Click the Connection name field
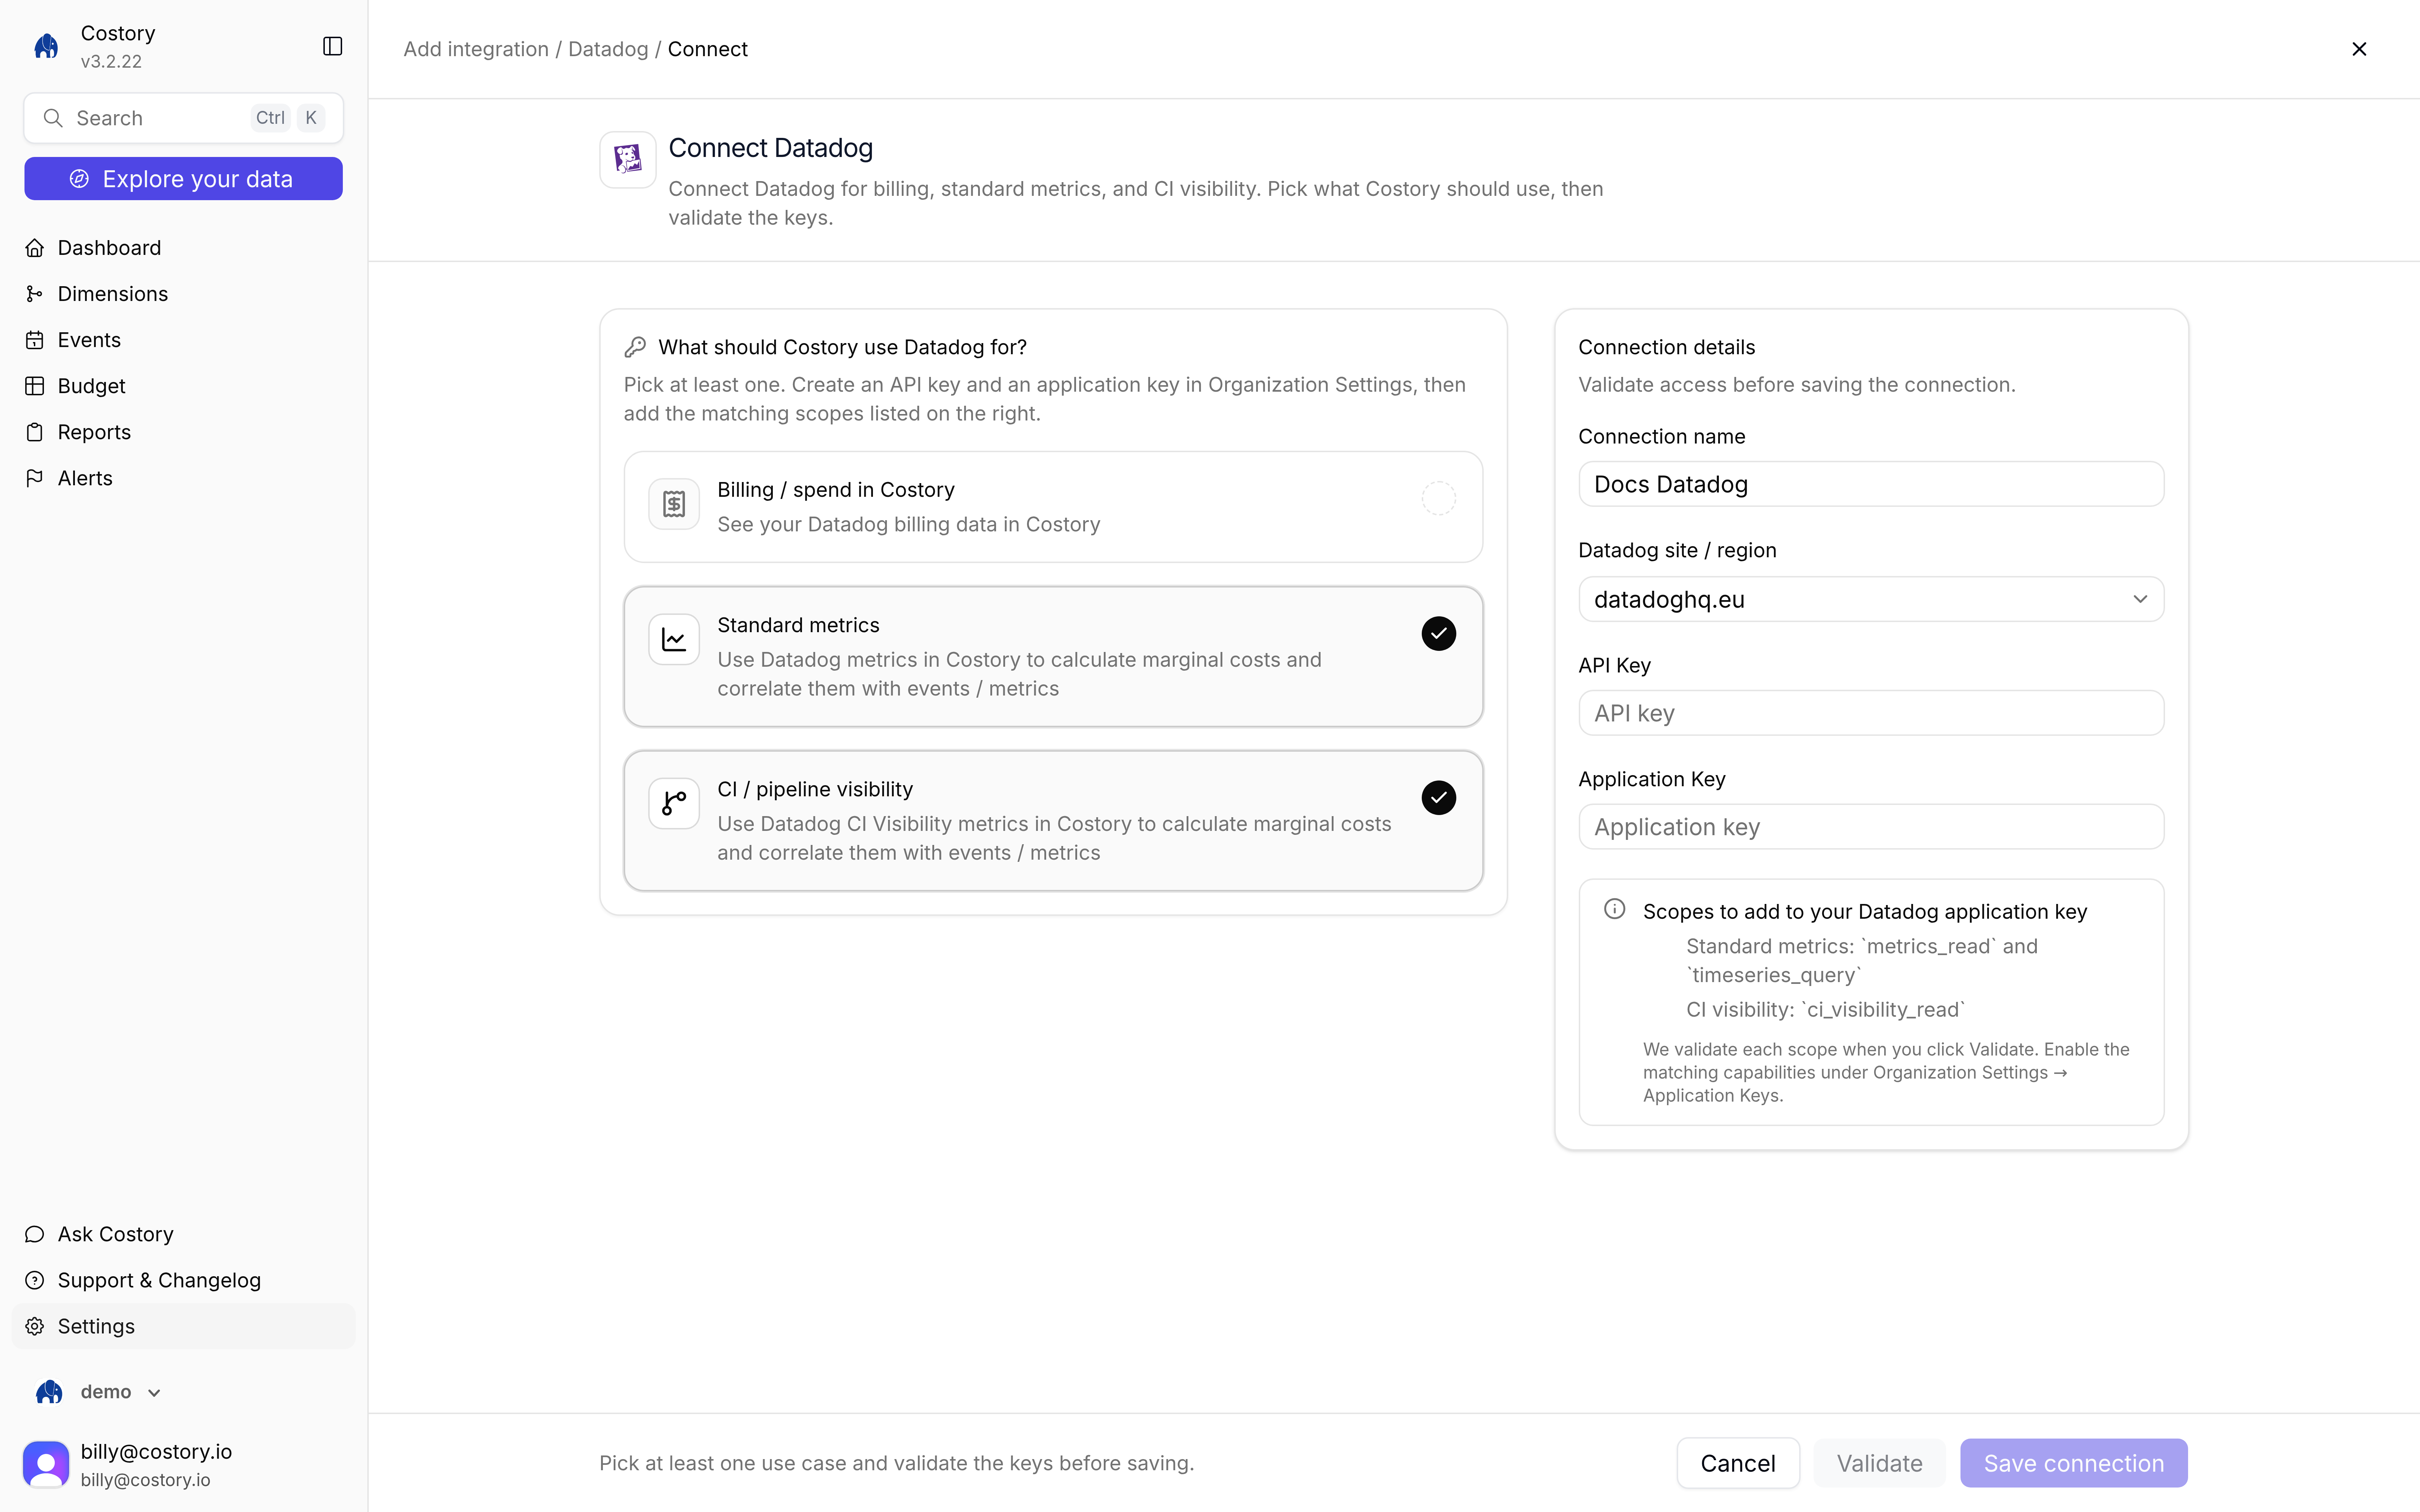The height and width of the screenshot is (1512, 2420). tap(1871, 484)
